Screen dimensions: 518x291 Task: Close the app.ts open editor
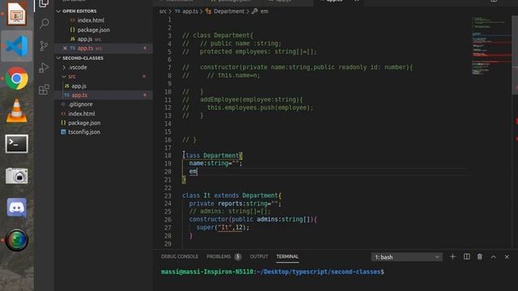click(x=65, y=48)
